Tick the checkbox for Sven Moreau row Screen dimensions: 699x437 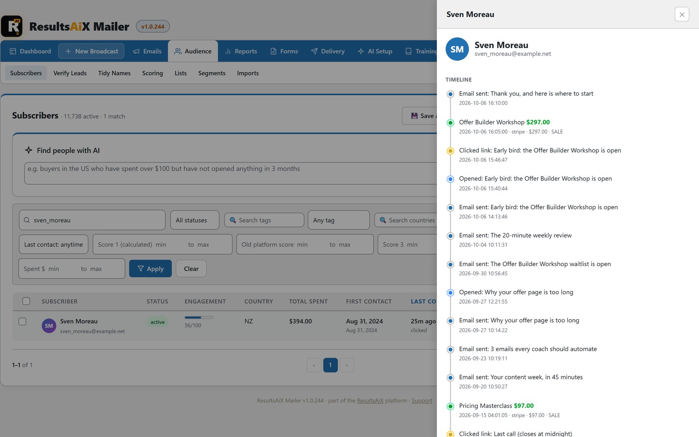[22, 321]
